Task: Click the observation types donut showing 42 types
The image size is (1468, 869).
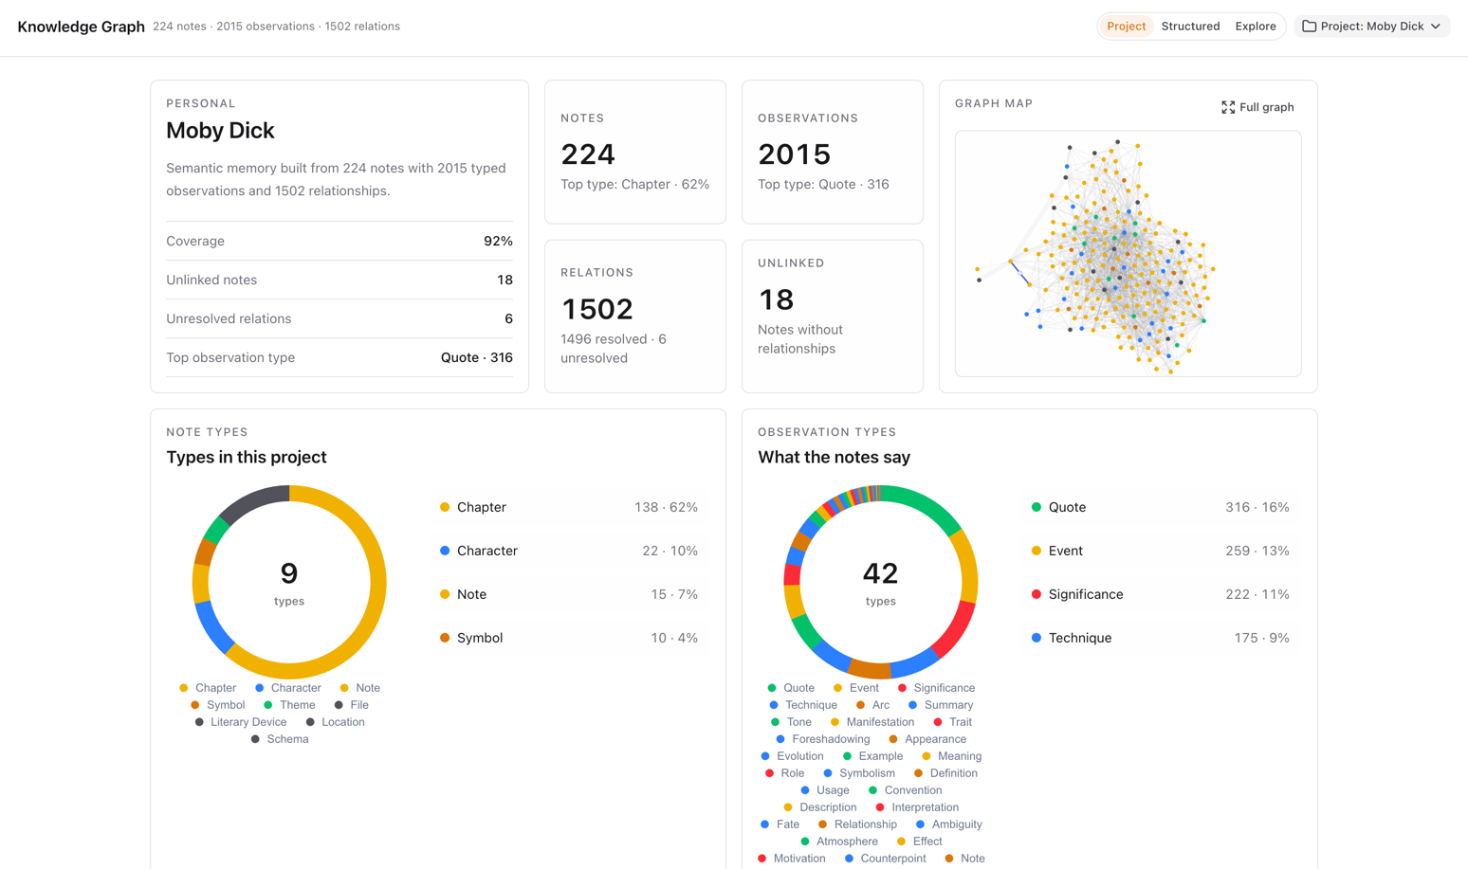Action: [x=881, y=582]
